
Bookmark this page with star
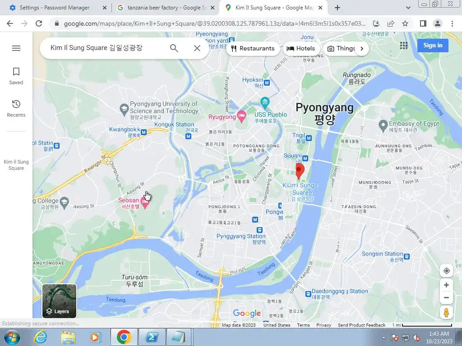[x=405, y=23]
